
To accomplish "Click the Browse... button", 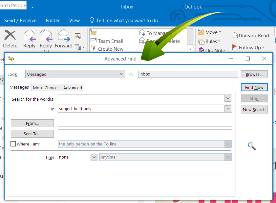I will 254,74.
